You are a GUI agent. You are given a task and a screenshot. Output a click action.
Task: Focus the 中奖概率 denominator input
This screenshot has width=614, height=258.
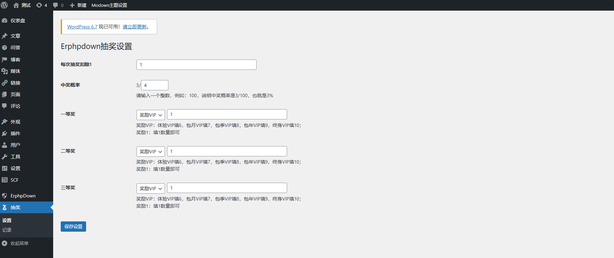(155, 85)
